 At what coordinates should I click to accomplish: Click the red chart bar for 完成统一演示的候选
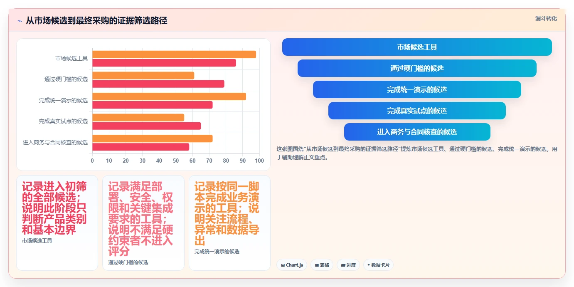coord(153,105)
